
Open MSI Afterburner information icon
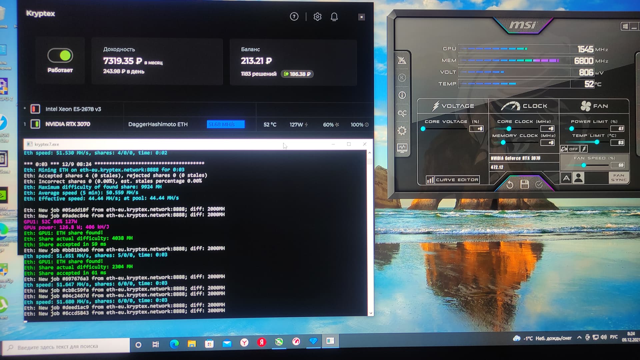tap(402, 95)
